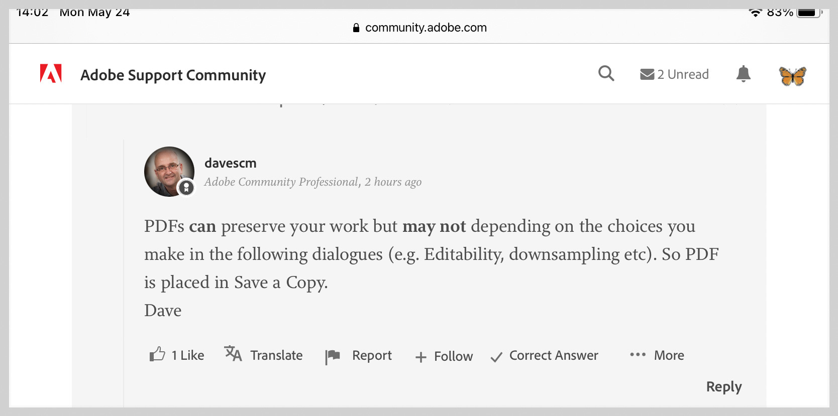Click the Adobe logo icon
The image size is (838, 416).
[x=51, y=74]
